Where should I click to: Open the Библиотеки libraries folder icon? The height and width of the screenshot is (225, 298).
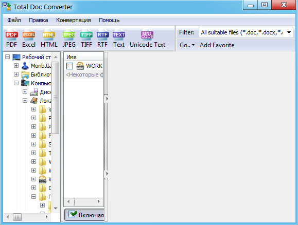25,74
